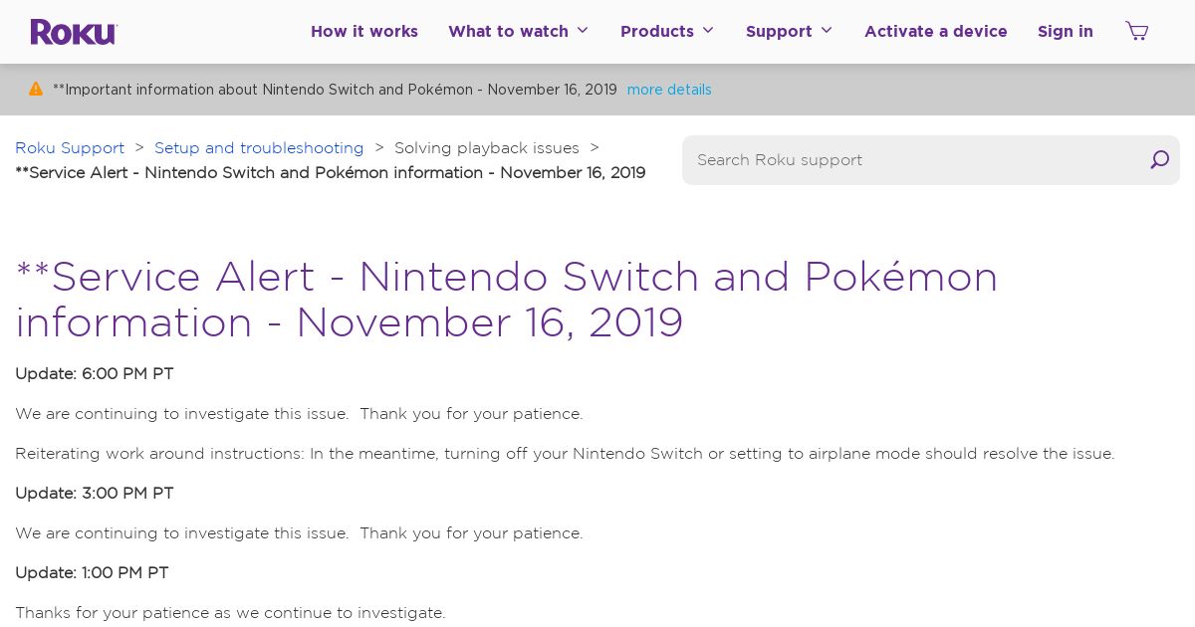Go to Activate a device
This screenshot has height=627, width=1195.
[x=936, y=31]
